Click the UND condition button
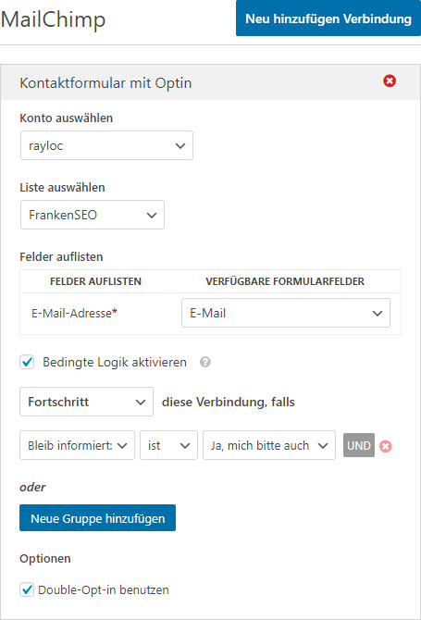This screenshot has width=421, height=620. 358,445
